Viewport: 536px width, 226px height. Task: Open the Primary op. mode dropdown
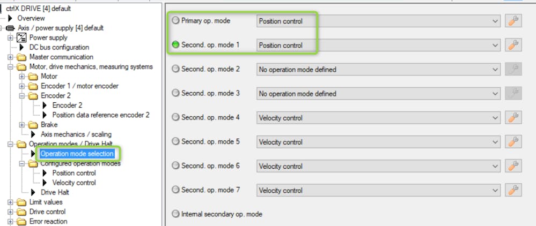tap(378, 21)
